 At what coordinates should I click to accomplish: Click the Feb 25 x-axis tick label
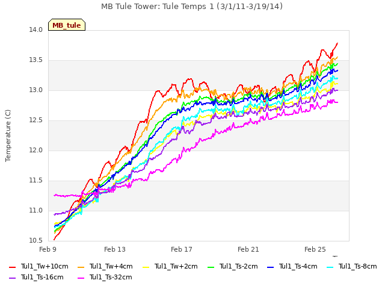tap(315, 249)
